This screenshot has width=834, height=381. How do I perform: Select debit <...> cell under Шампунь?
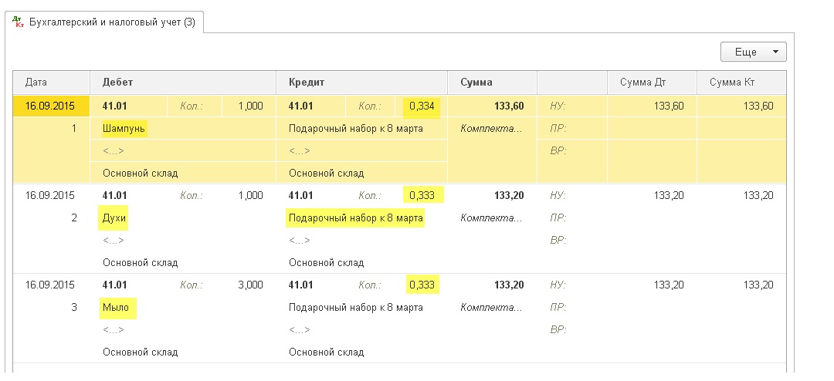(183, 151)
